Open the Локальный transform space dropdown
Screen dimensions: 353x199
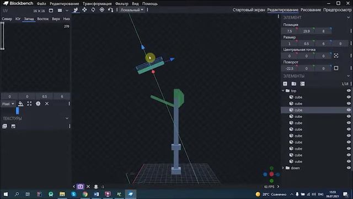point(132,10)
